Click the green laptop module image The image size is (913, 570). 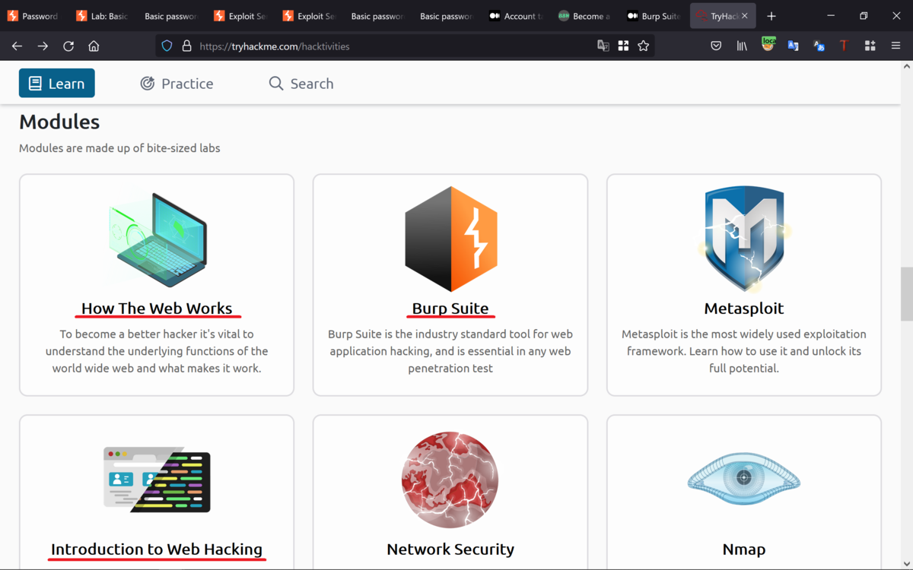157,239
